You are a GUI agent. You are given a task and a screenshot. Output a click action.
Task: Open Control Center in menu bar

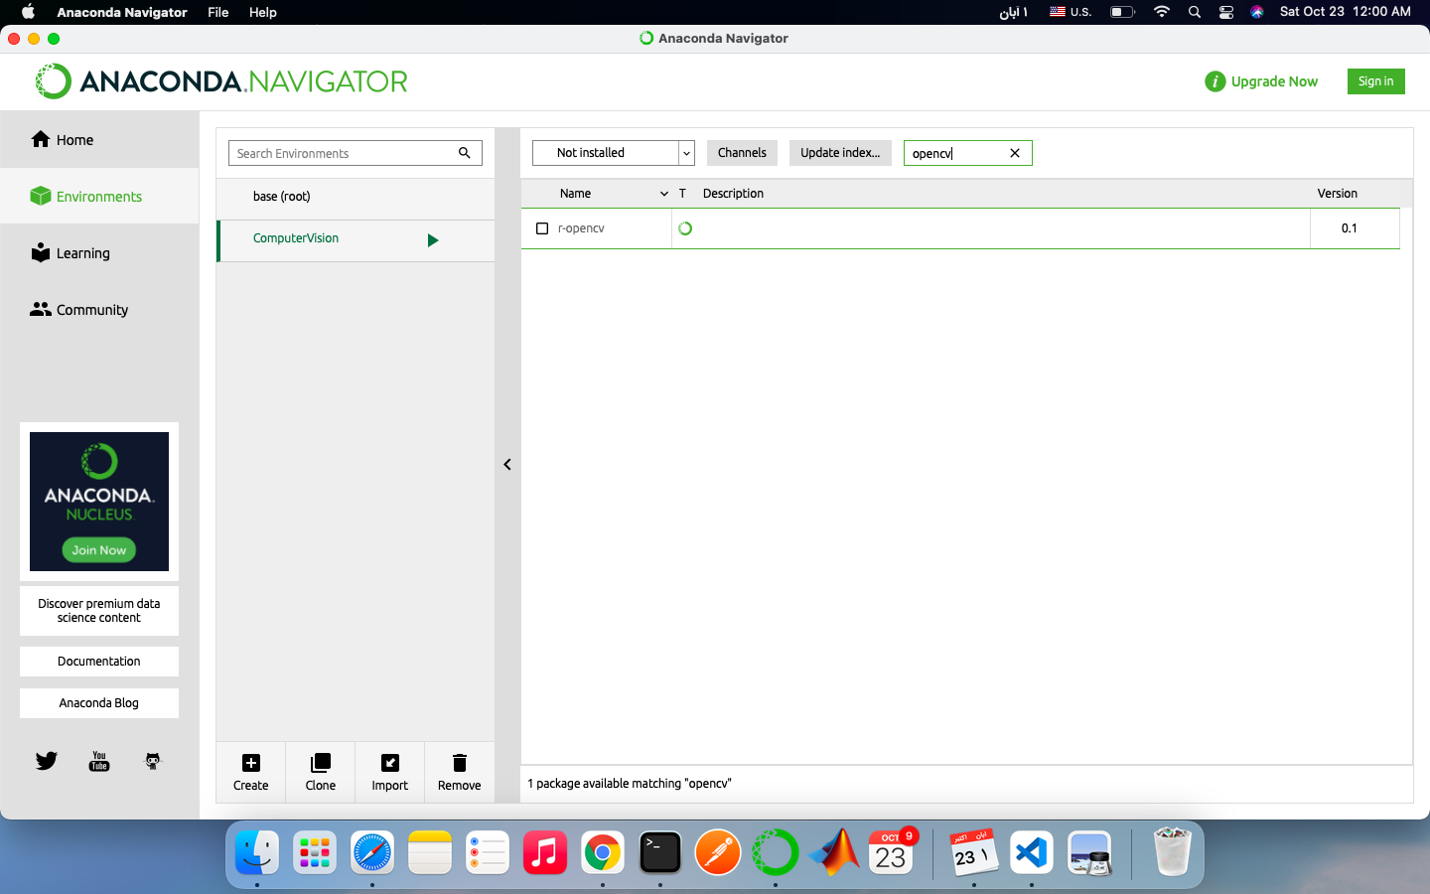tap(1226, 12)
